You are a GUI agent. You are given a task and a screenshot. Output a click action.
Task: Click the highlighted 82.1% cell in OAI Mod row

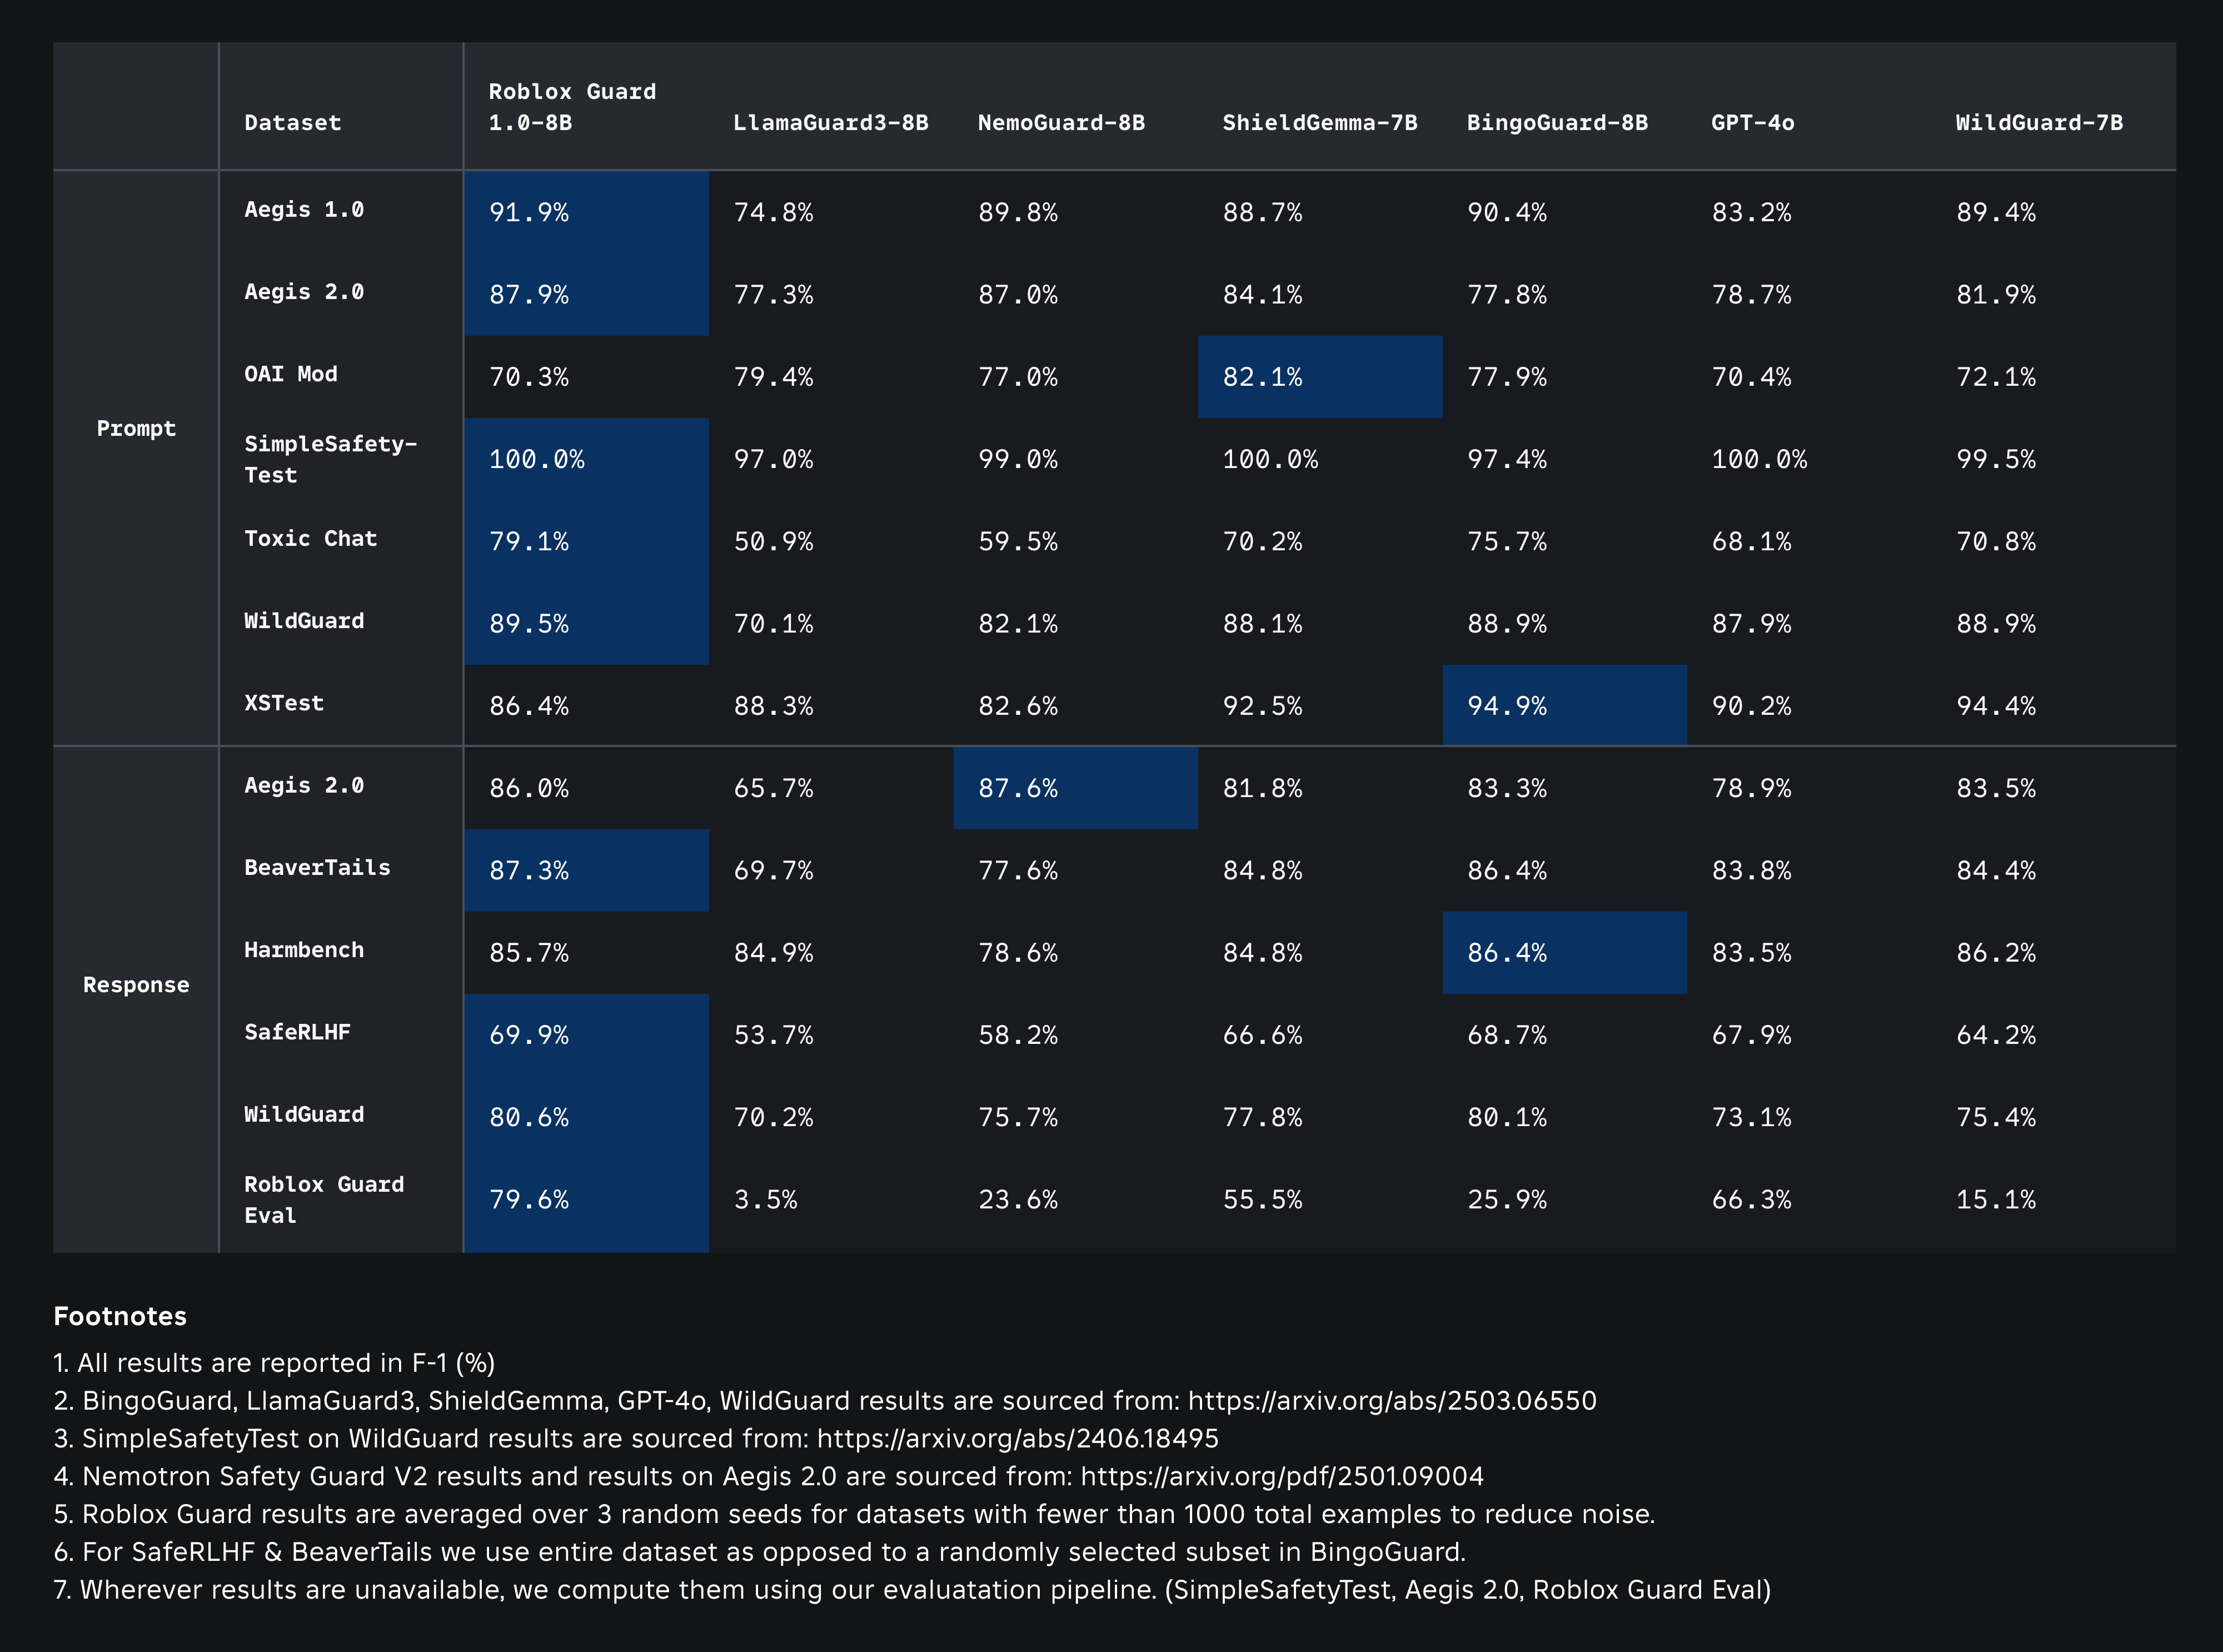click(1263, 377)
